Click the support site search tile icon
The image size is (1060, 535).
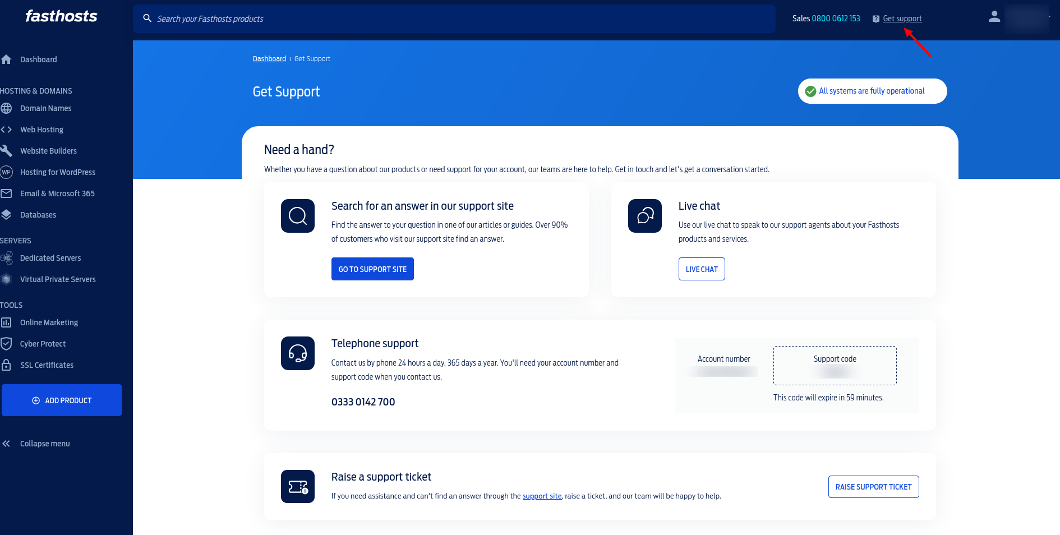[x=298, y=216]
